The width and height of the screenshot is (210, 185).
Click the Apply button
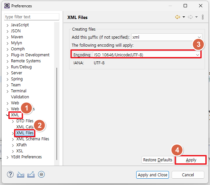pyautogui.click(x=191, y=160)
